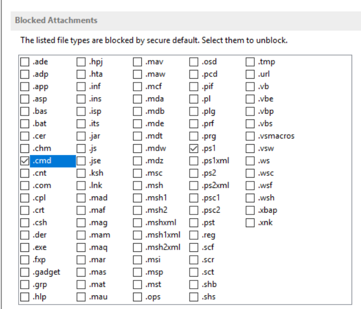Select the .asp checkbox

[x=25, y=99]
